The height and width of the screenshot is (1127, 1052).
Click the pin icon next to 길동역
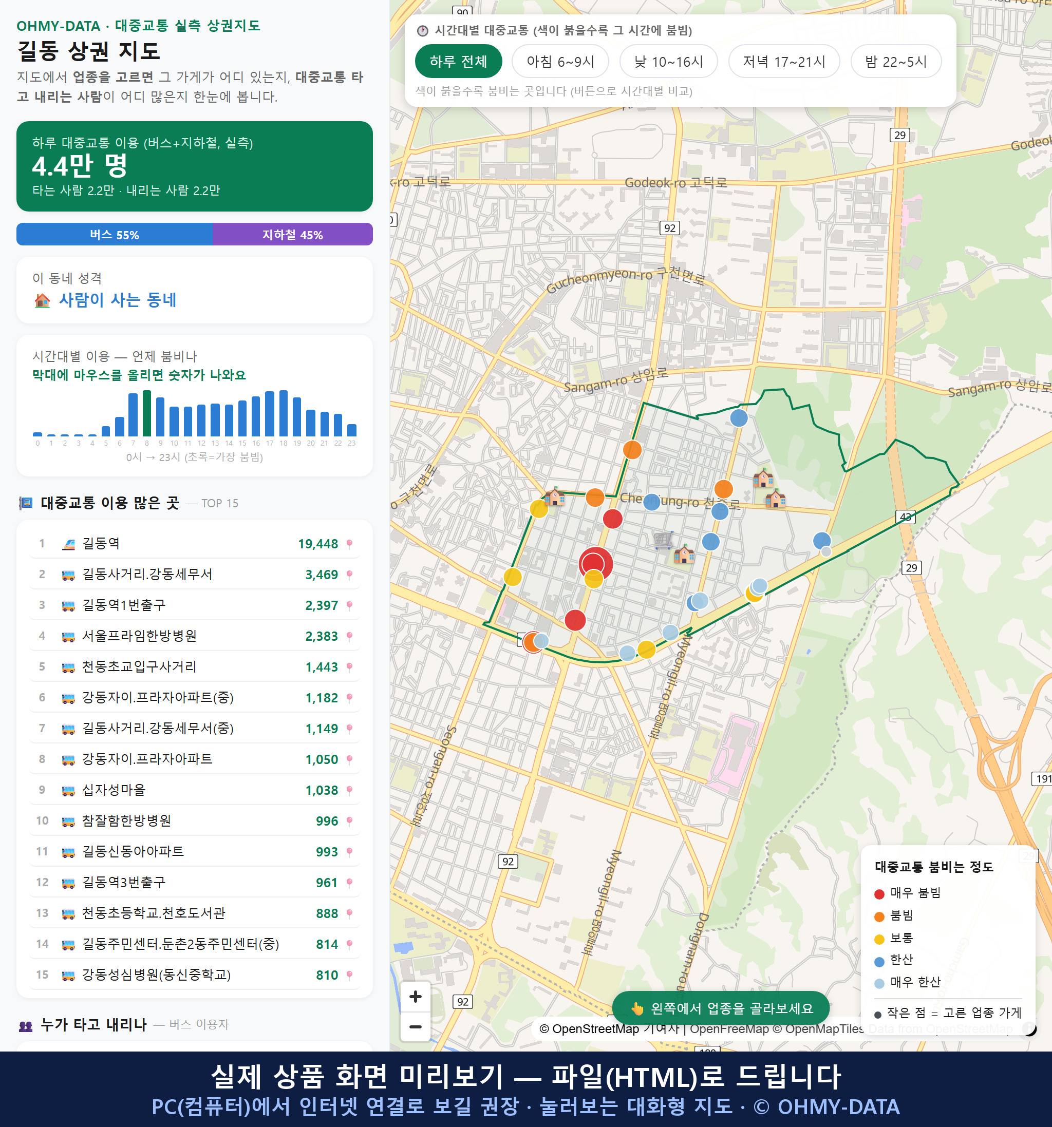coord(349,544)
